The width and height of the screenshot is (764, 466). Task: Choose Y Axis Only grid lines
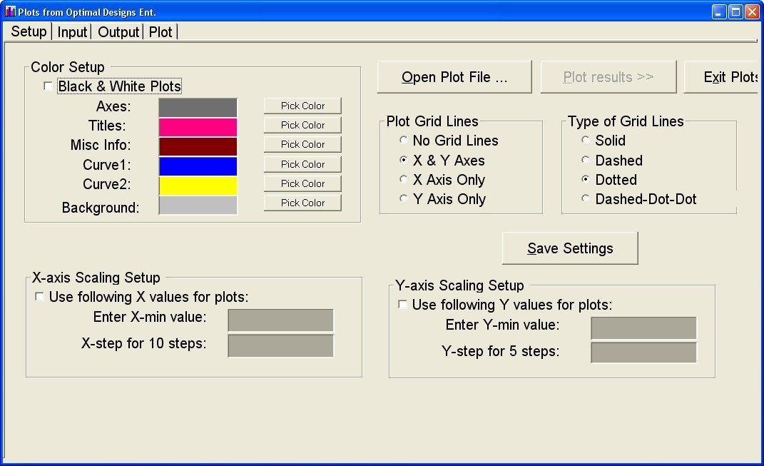pos(403,198)
